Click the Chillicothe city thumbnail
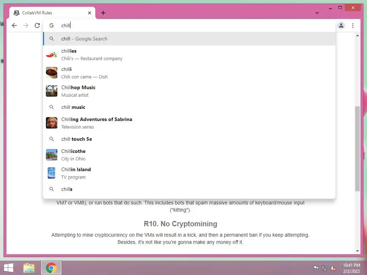The width and height of the screenshot is (367, 275). (x=52, y=155)
